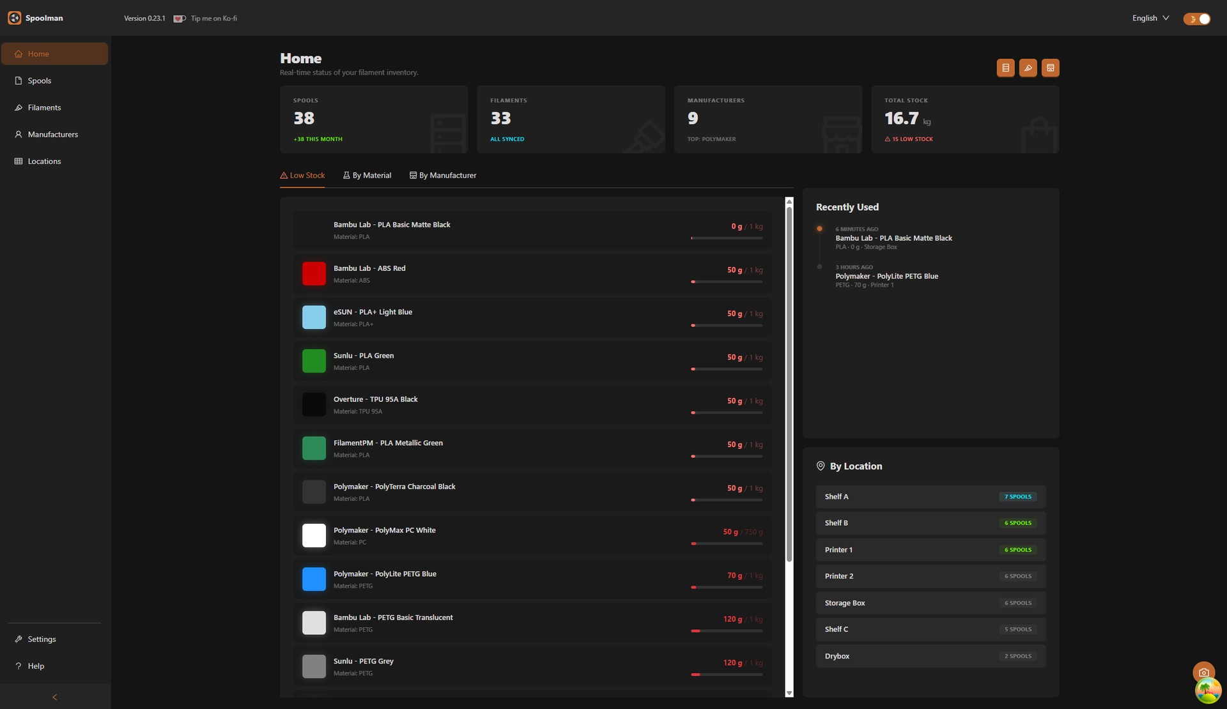This screenshot has width=1227, height=709.
Task: Open the Manufacturers 9 summary card
Action: 768,119
